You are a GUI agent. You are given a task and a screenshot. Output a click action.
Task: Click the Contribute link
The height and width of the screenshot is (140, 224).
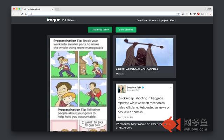tap(142, 20)
